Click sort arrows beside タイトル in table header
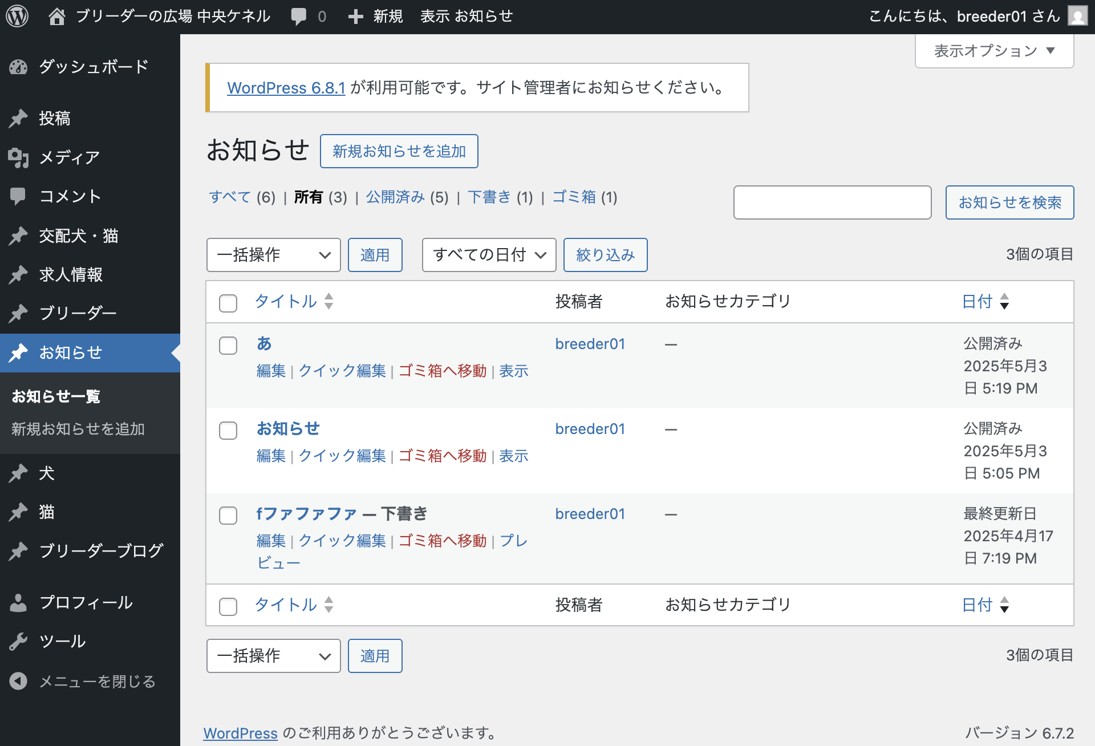This screenshot has height=746, width=1095. coord(329,301)
